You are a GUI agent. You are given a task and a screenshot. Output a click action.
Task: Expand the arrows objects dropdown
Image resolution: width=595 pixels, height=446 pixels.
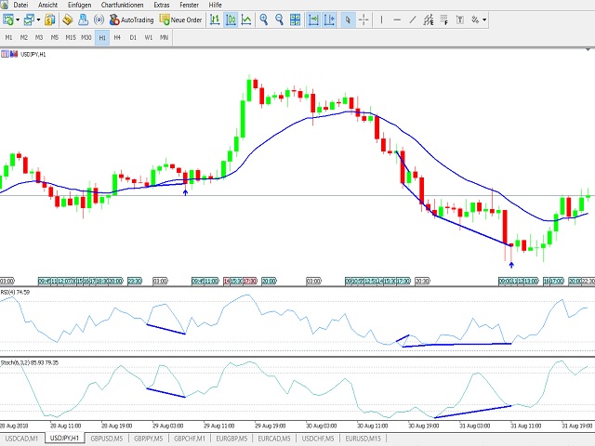[x=484, y=19]
